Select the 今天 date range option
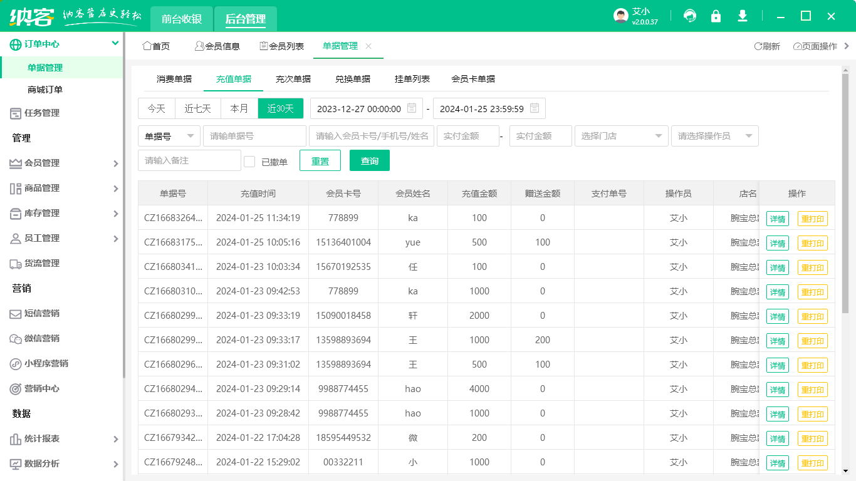The image size is (856, 481). [157, 108]
